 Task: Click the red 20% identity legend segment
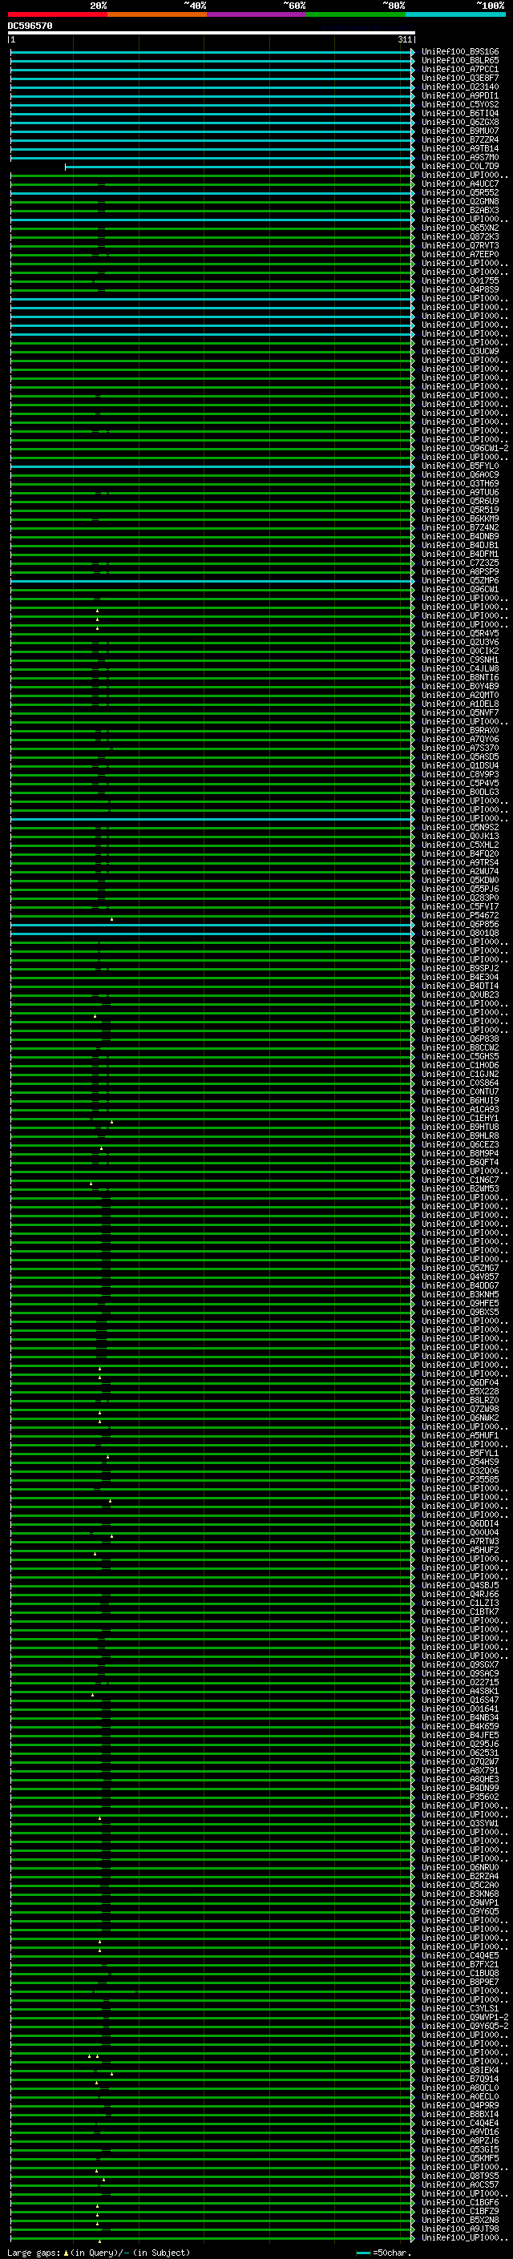[x=58, y=14]
